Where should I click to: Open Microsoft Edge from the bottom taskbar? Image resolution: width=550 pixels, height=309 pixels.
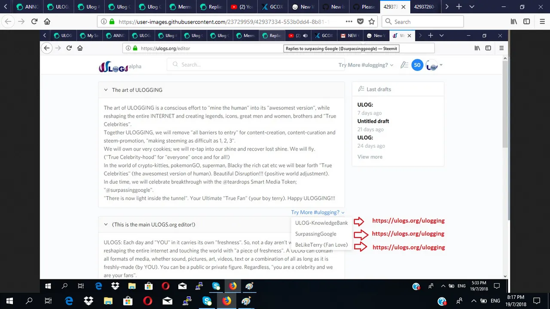[69, 301]
